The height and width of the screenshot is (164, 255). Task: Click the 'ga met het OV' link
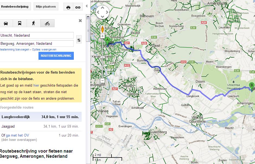(17, 135)
